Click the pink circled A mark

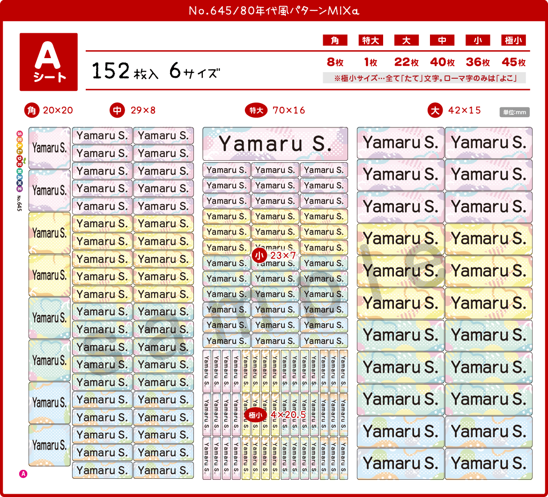pyautogui.click(x=23, y=474)
